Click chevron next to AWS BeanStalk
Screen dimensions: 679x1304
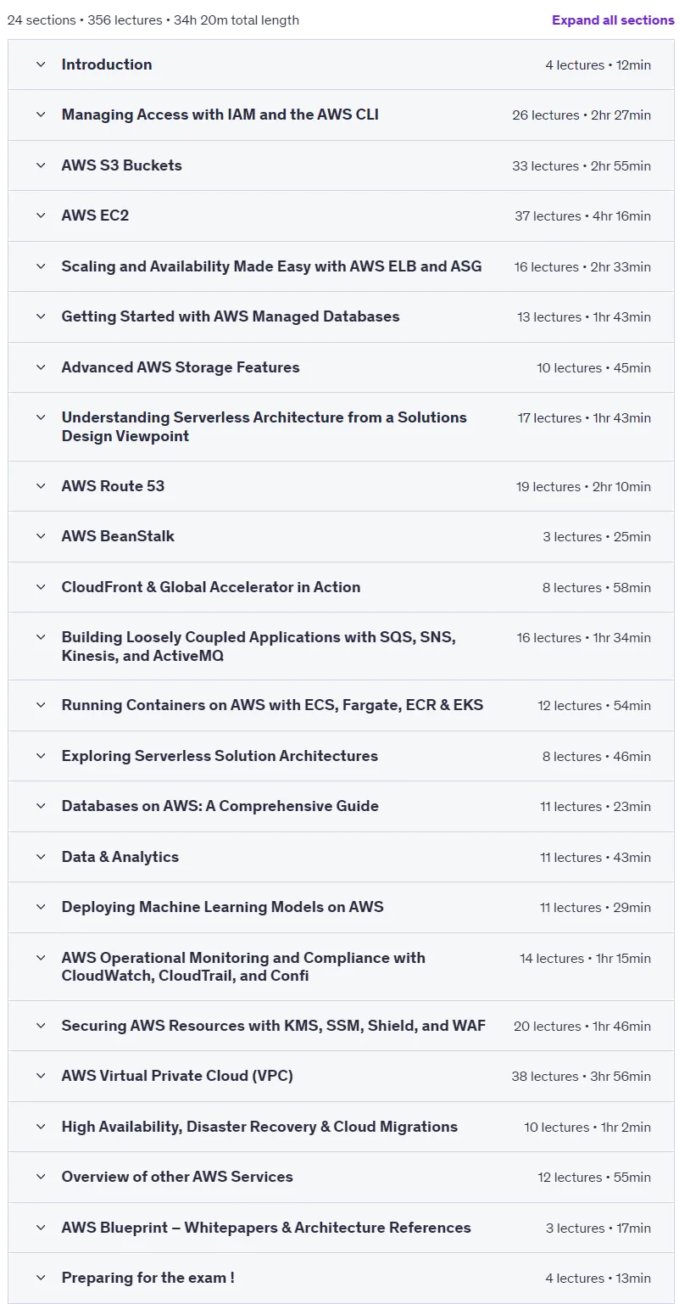41,536
